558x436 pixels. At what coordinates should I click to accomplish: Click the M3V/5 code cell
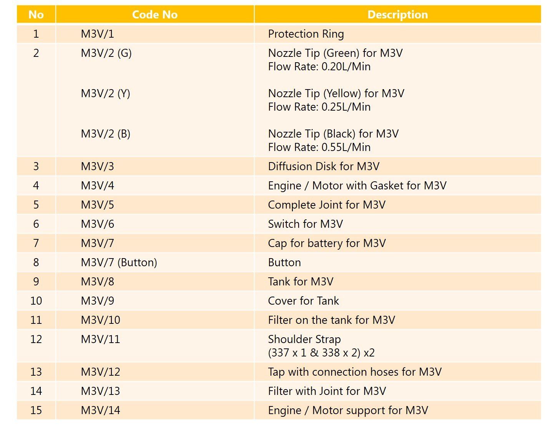(98, 205)
